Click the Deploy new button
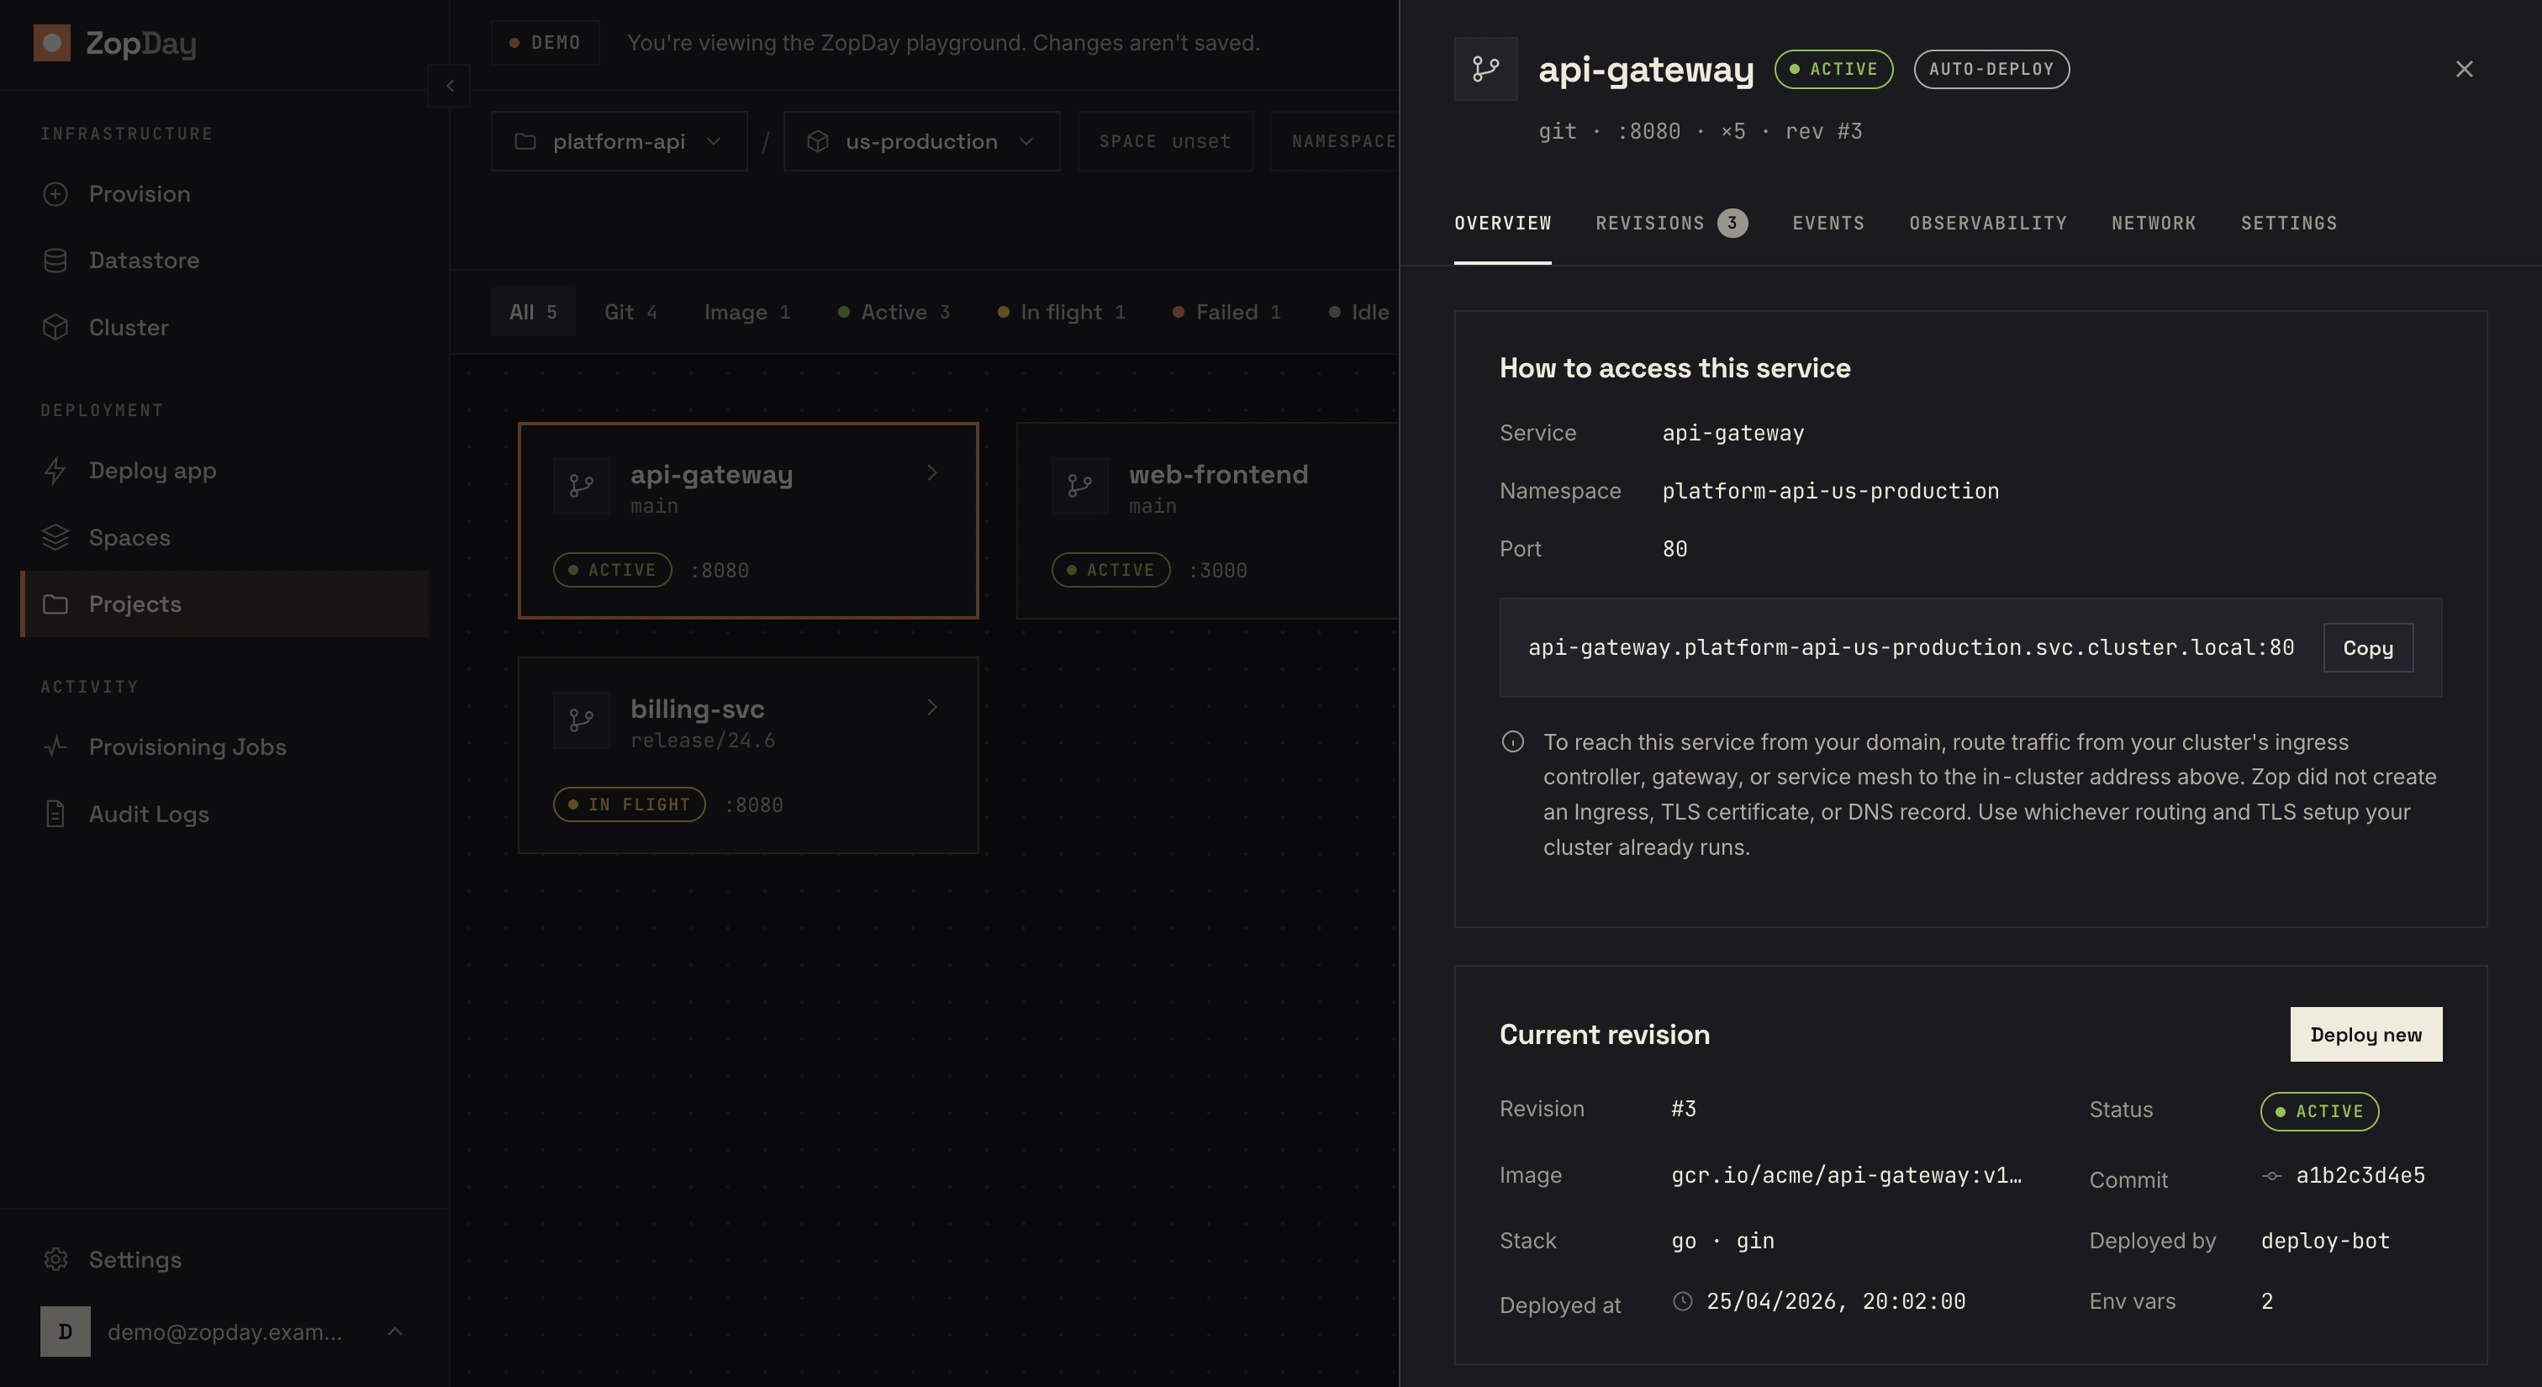Screen dimensions: 2542x1387 2366,1034
